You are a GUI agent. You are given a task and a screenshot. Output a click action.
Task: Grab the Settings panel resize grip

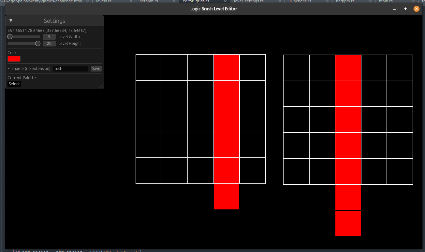tap(101, 86)
